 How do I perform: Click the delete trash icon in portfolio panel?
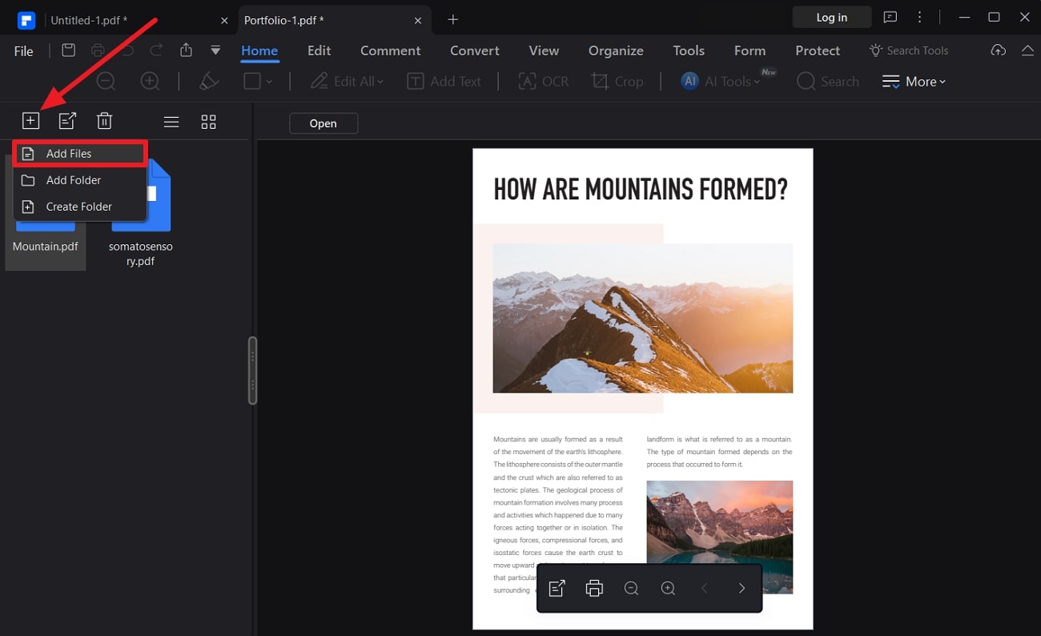pyautogui.click(x=104, y=121)
